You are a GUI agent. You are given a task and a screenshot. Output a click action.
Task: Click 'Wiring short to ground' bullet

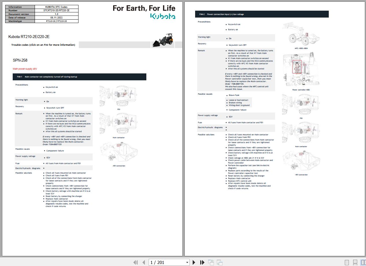coord(239,105)
